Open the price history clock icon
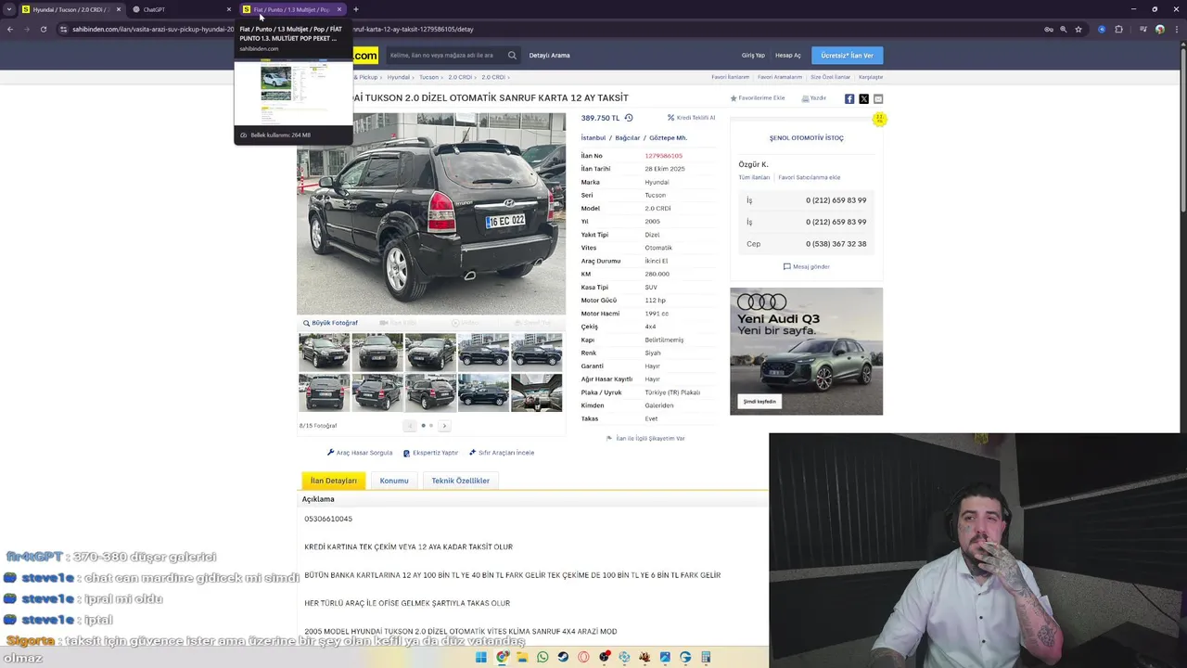Viewport: 1187px width, 668px height. (x=629, y=118)
